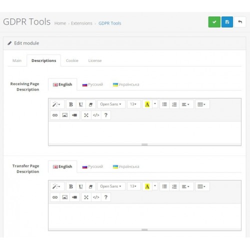Click yellow highlight color button in Receiving editor
The width and height of the screenshot is (250, 250).
[147, 104]
